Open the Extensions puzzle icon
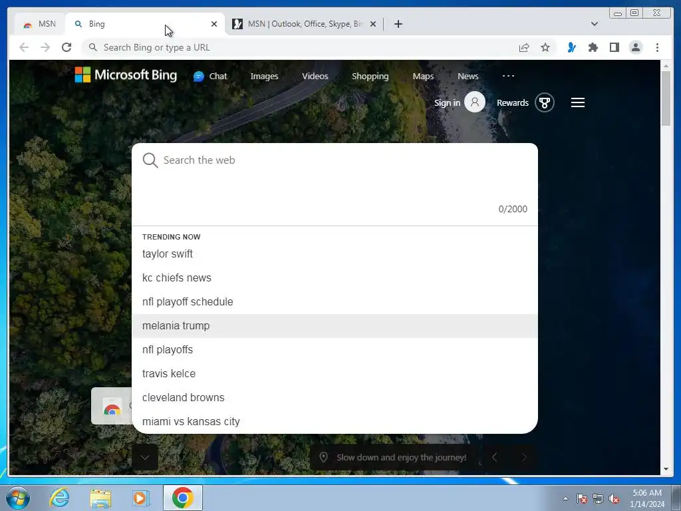Image resolution: width=681 pixels, height=511 pixels. 593,47
